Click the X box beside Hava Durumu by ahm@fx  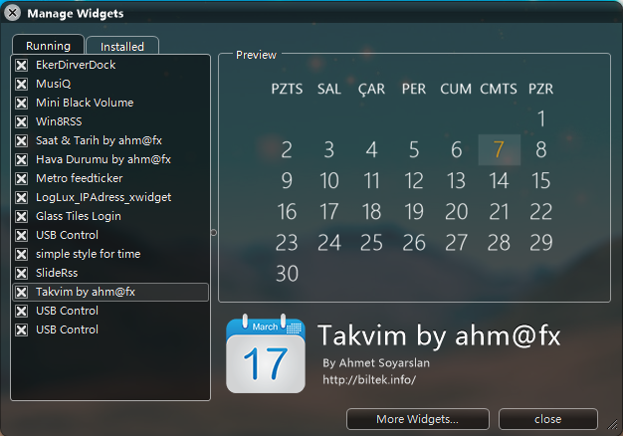[22, 159]
